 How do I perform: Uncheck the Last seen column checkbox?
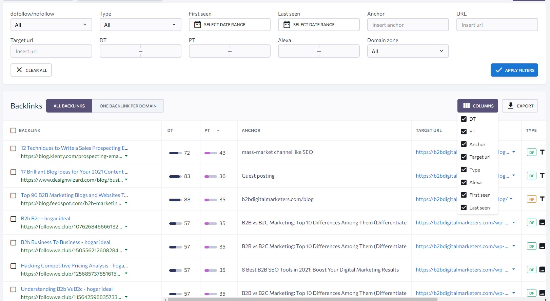[x=464, y=207]
